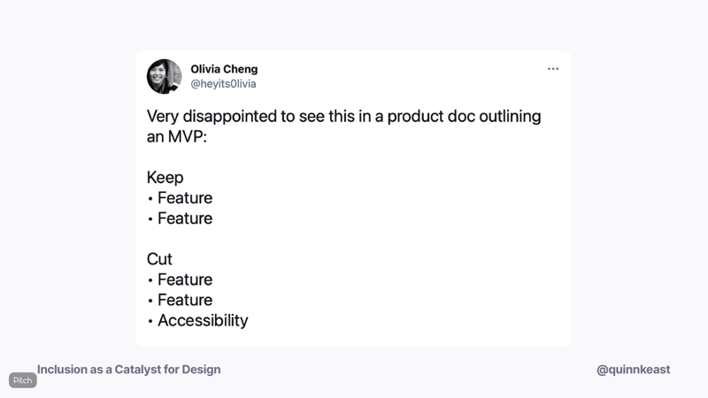Viewport: 708px width, 398px height.
Task: Select the 'Very disappointed to see this' line
Action: 344,117
